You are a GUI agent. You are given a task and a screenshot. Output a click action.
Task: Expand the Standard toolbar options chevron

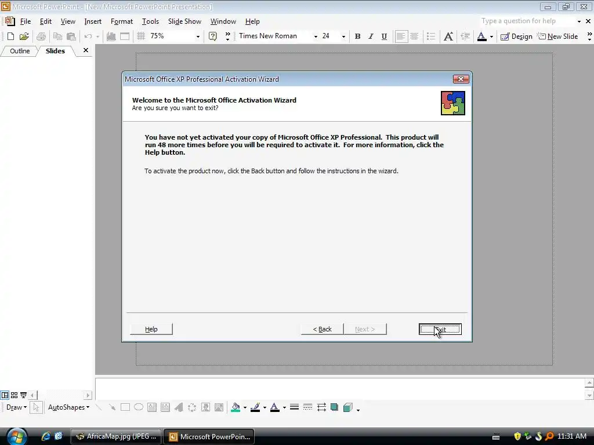tap(227, 37)
